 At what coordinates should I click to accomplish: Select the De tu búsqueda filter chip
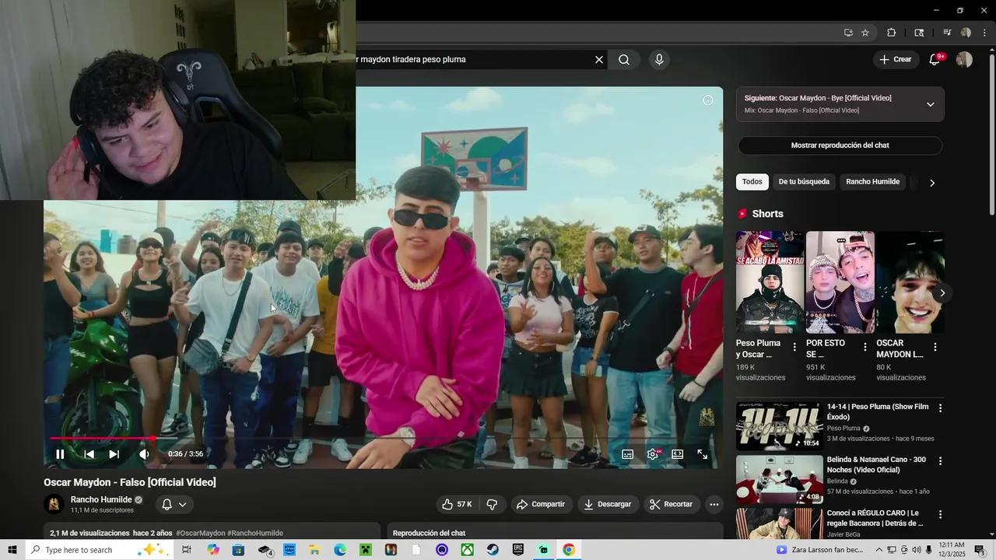pyautogui.click(x=804, y=182)
